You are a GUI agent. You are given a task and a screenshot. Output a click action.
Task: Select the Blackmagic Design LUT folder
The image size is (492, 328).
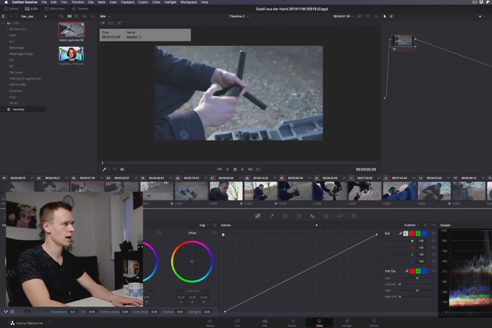[21, 54]
